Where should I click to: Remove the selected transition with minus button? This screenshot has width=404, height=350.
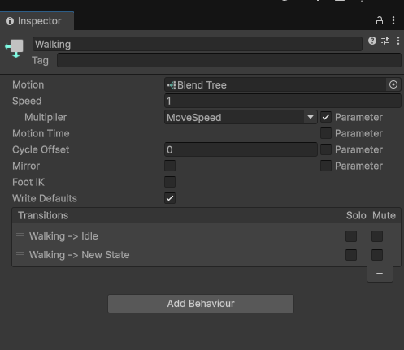(380, 274)
